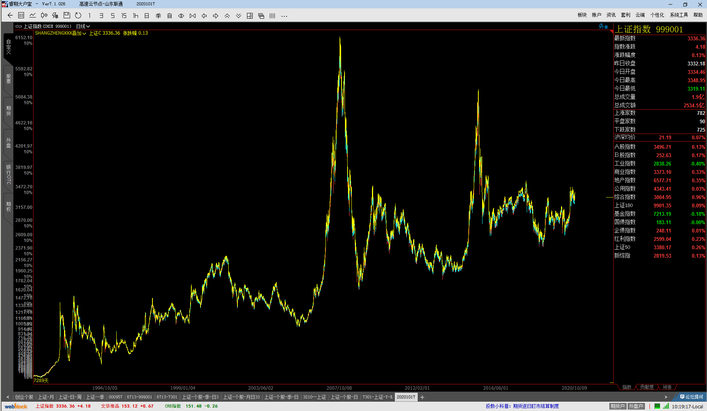
Task: Open the 系统工具 menu
Action: coord(679,15)
